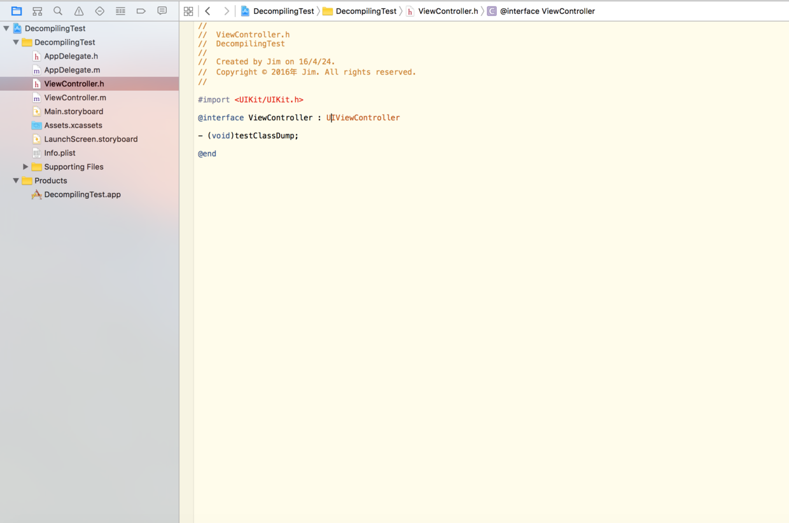Open the Test navigator diamond icon
This screenshot has width=789, height=523.
tap(99, 11)
